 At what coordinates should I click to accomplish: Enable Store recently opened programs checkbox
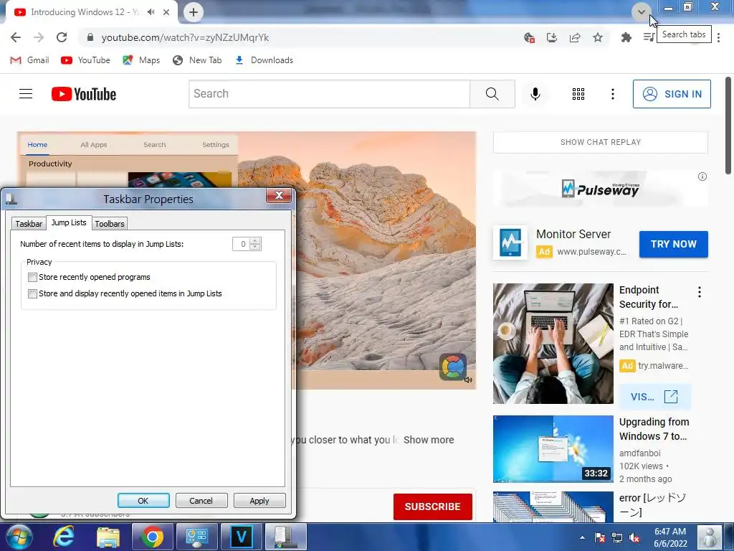(32, 278)
